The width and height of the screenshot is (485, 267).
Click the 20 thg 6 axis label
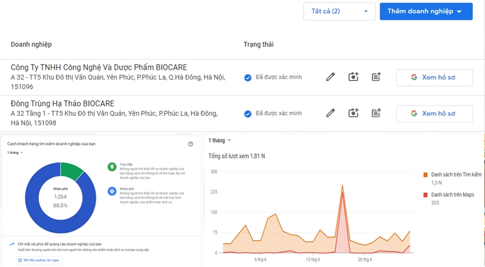coord(365,260)
